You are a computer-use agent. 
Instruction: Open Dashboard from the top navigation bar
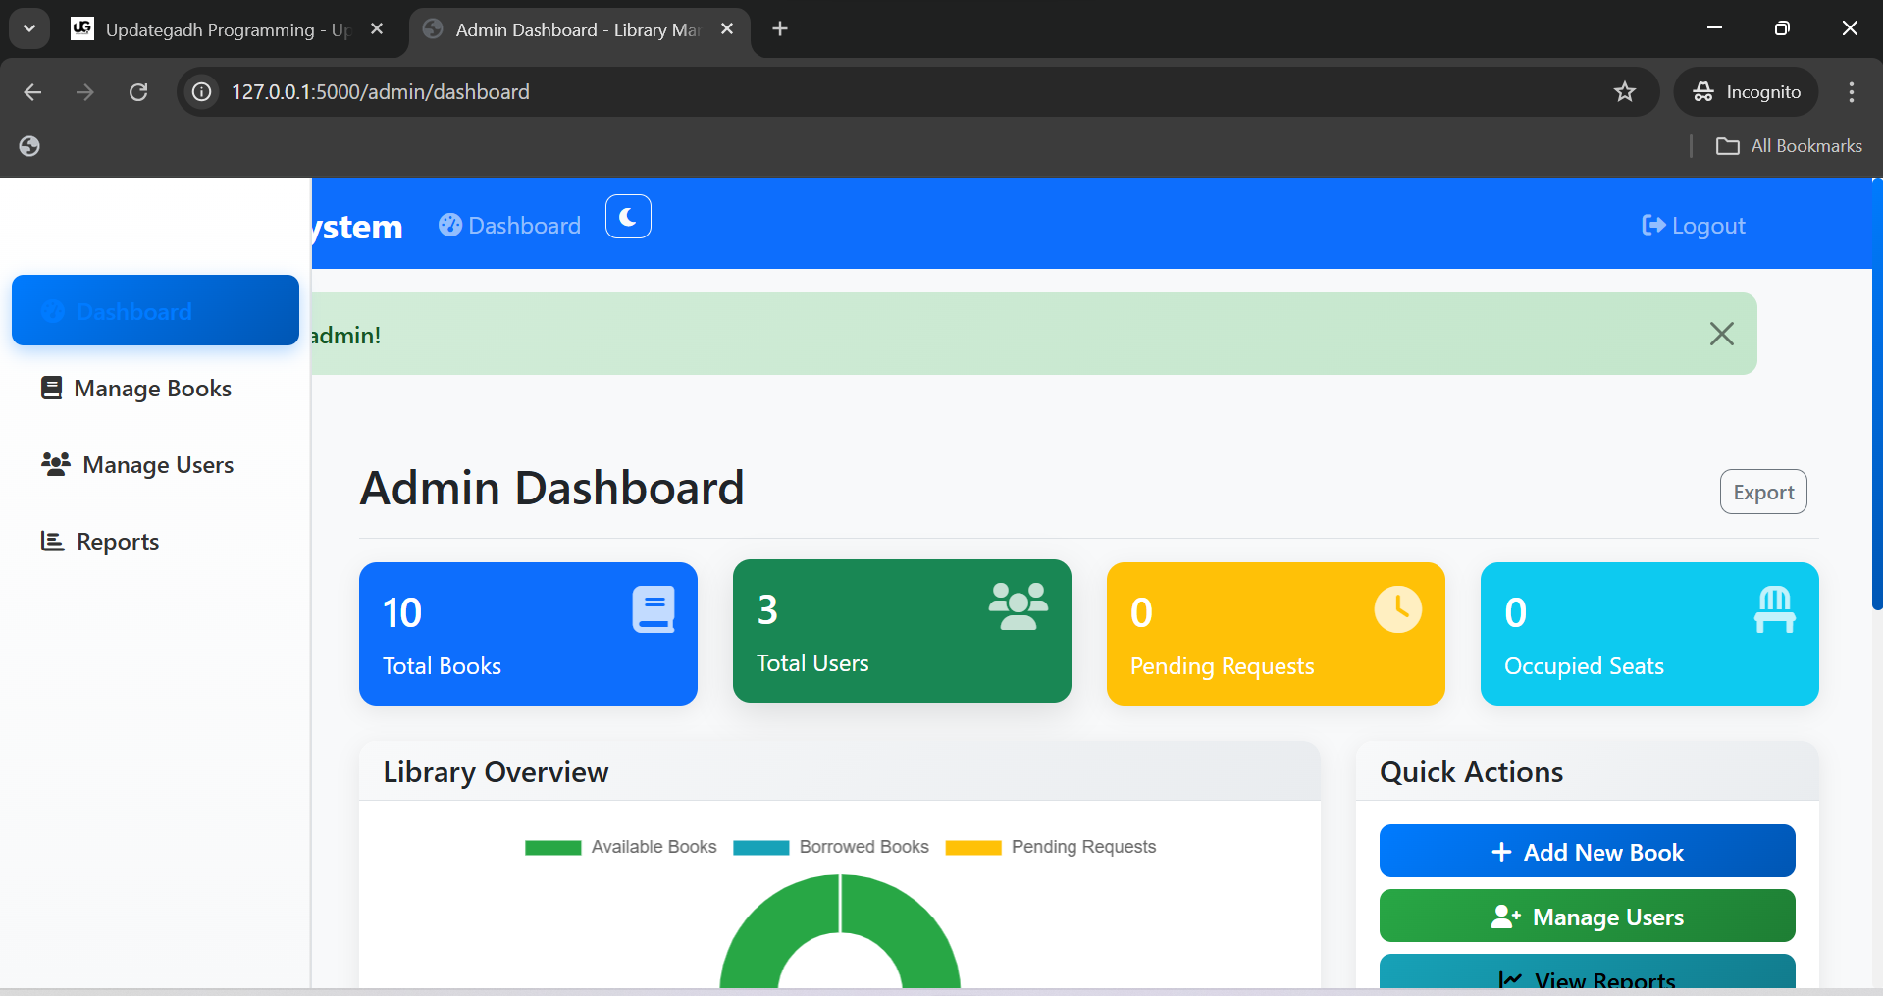point(510,226)
